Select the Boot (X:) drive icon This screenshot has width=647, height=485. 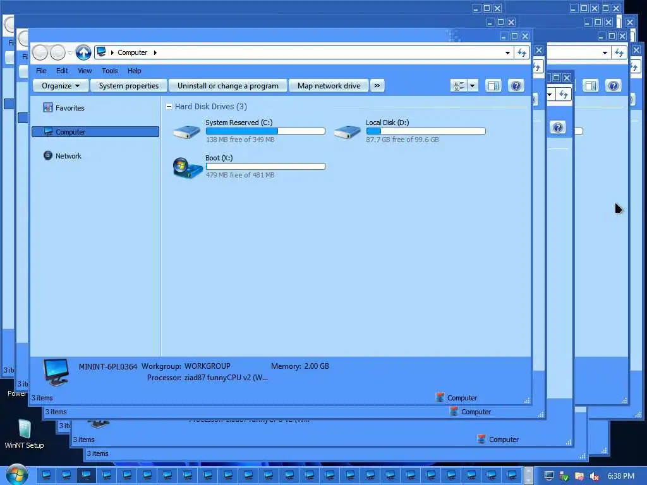(187, 167)
